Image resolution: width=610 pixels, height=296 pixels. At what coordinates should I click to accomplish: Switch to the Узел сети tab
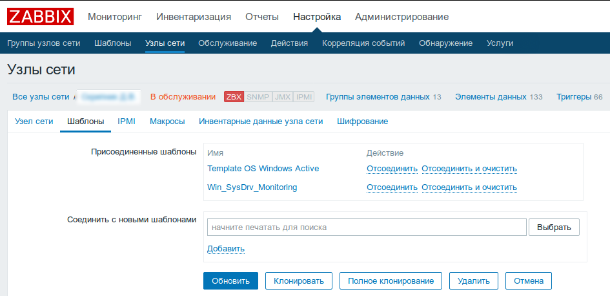tap(34, 122)
